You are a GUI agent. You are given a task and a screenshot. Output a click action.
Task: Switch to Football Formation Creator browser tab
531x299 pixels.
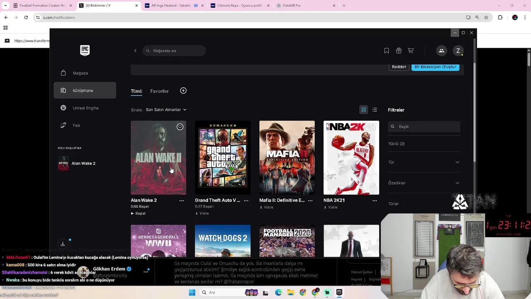pos(43,5)
